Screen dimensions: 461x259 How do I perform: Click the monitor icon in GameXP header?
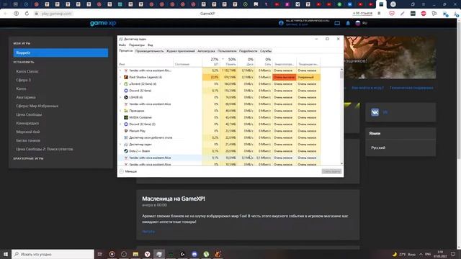point(337,23)
